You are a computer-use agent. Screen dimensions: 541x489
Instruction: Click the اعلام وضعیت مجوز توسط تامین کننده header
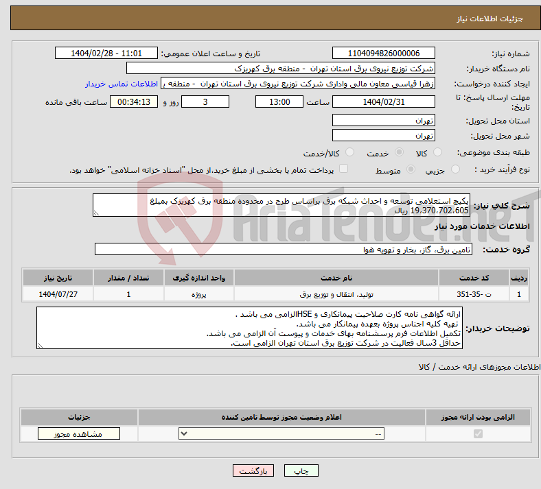point(281,417)
